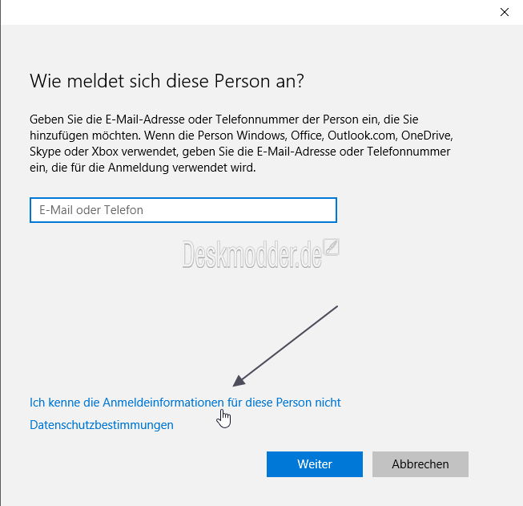The width and height of the screenshot is (523, 506).
Task: Open 'Ich kenne die Anmeldeinformationen' link
Action: click(x=185, y=403)
